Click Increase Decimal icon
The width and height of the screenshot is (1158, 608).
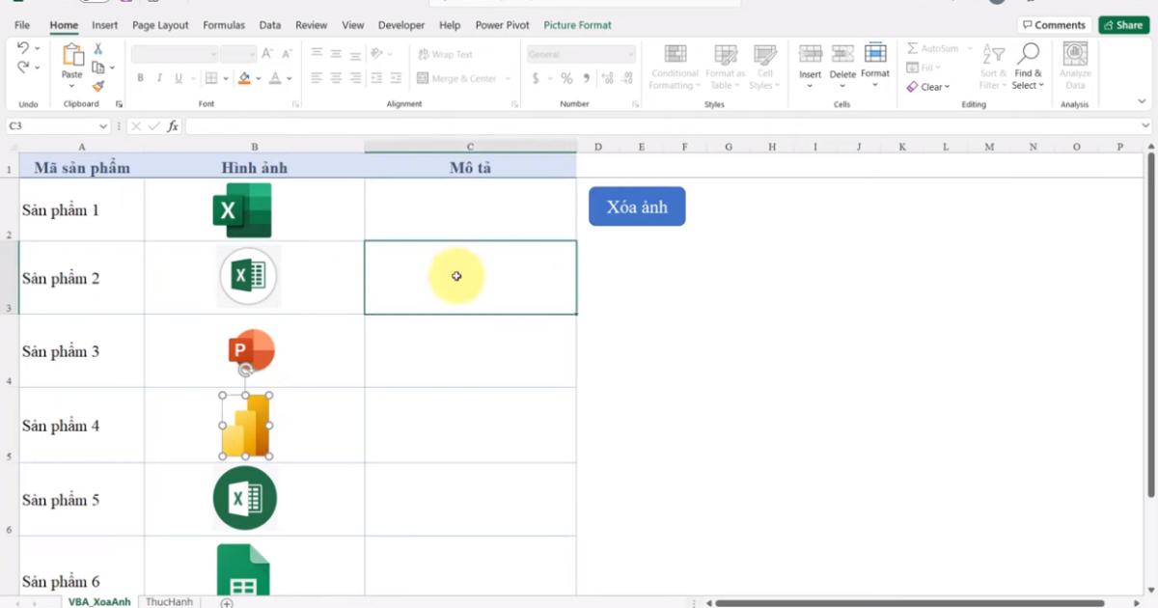click(607, 78)
